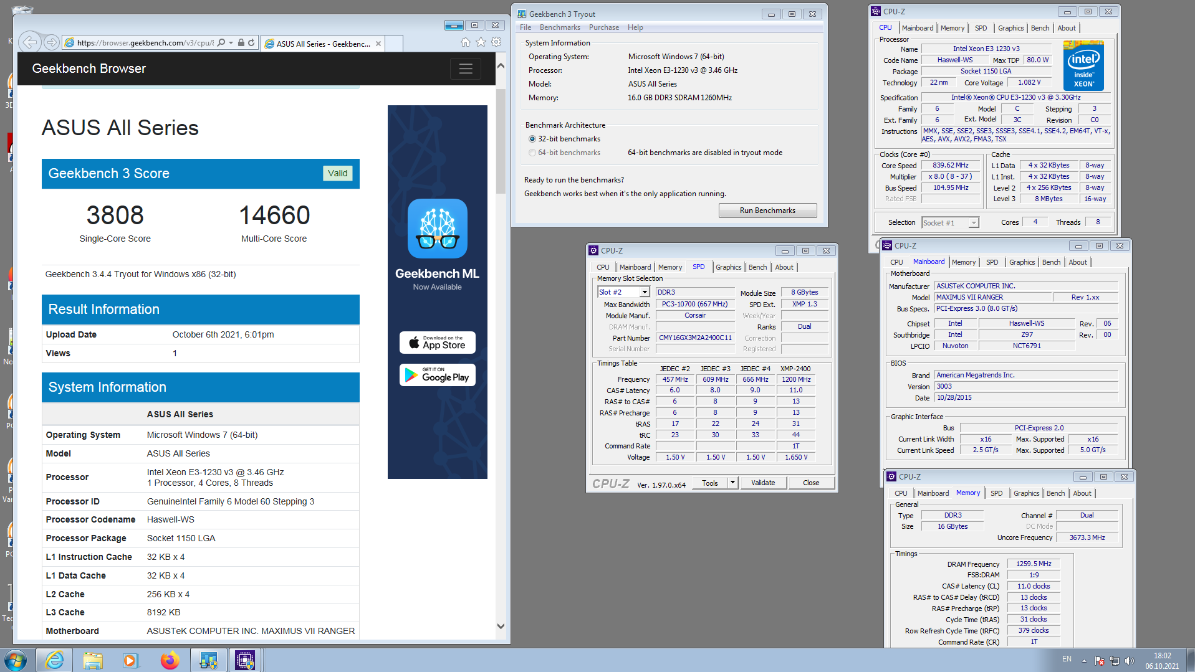Open the Windows Start menu orb
The image size is (1195, 672).
16,660
